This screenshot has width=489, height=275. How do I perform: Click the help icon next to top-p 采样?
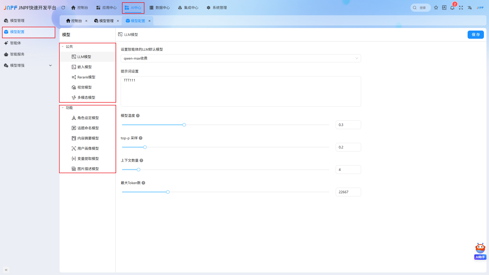141,138
